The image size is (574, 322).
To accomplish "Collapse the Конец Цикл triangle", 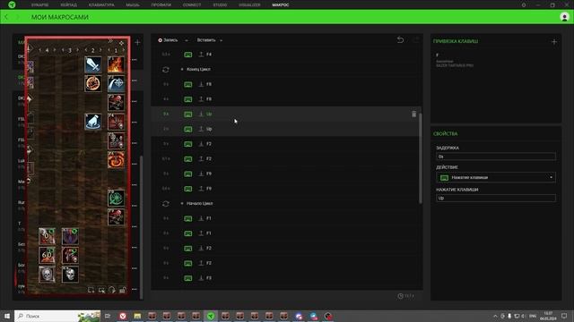I will [x=182, y=70].
